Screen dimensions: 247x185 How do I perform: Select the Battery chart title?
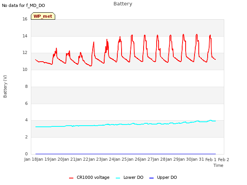pyautogui.click(x=123, y=4)
